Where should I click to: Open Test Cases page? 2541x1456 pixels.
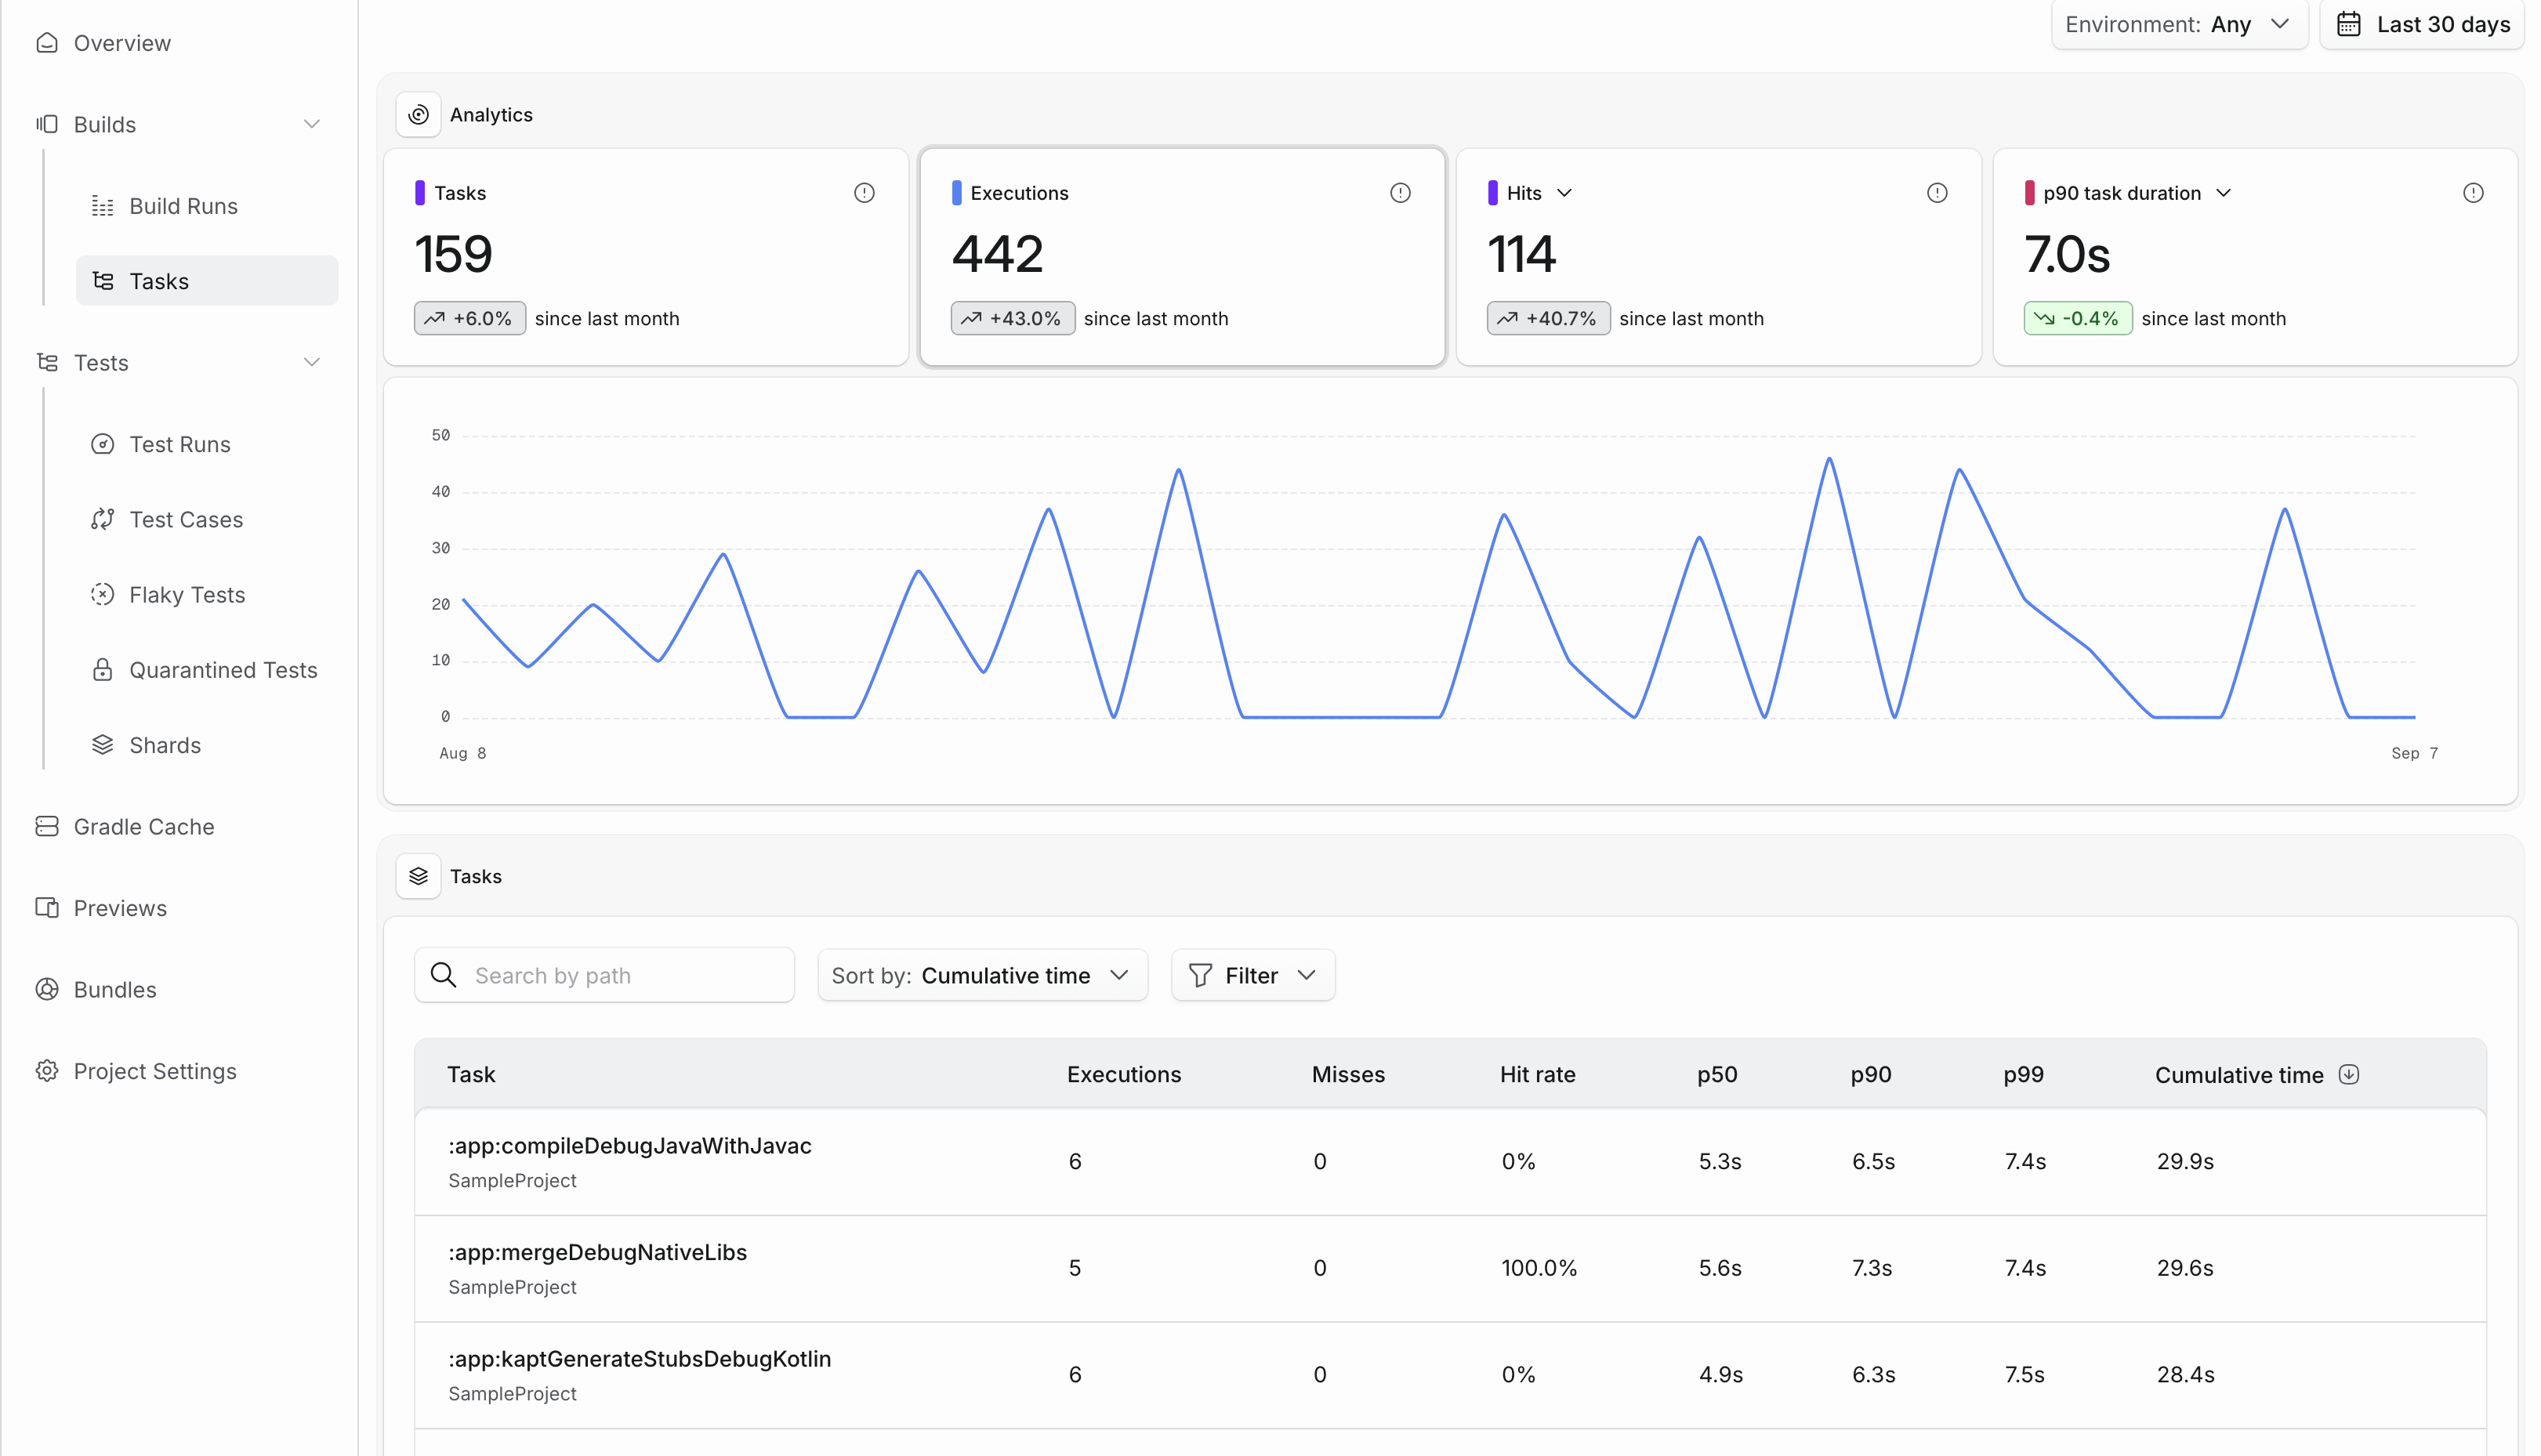186,519
